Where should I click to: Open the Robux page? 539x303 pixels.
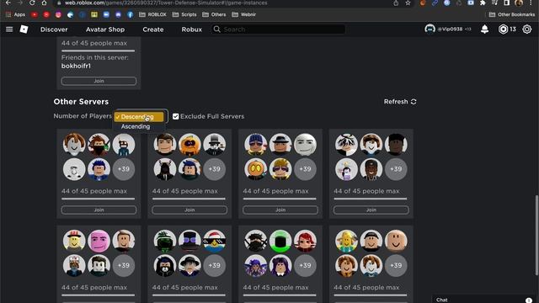pyautogui.click(x=192, y=29)
